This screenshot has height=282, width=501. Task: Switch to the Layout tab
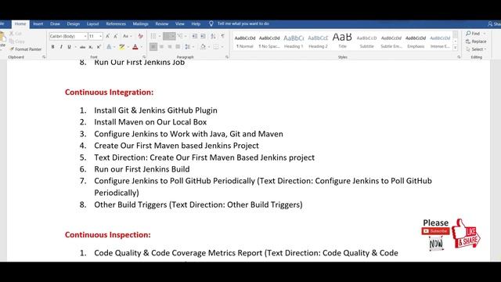92,23
